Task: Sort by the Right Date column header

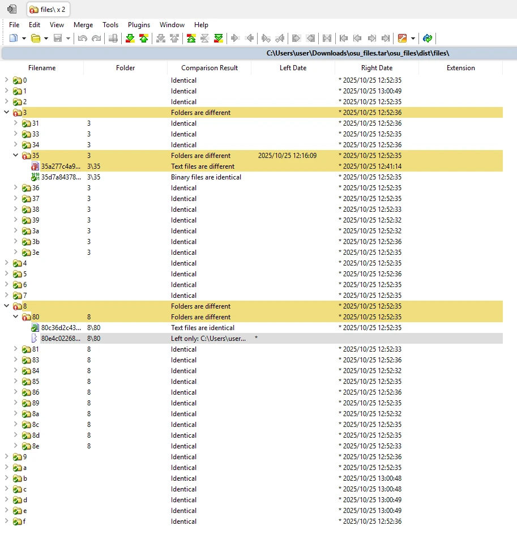Action: tap(377, 68)
